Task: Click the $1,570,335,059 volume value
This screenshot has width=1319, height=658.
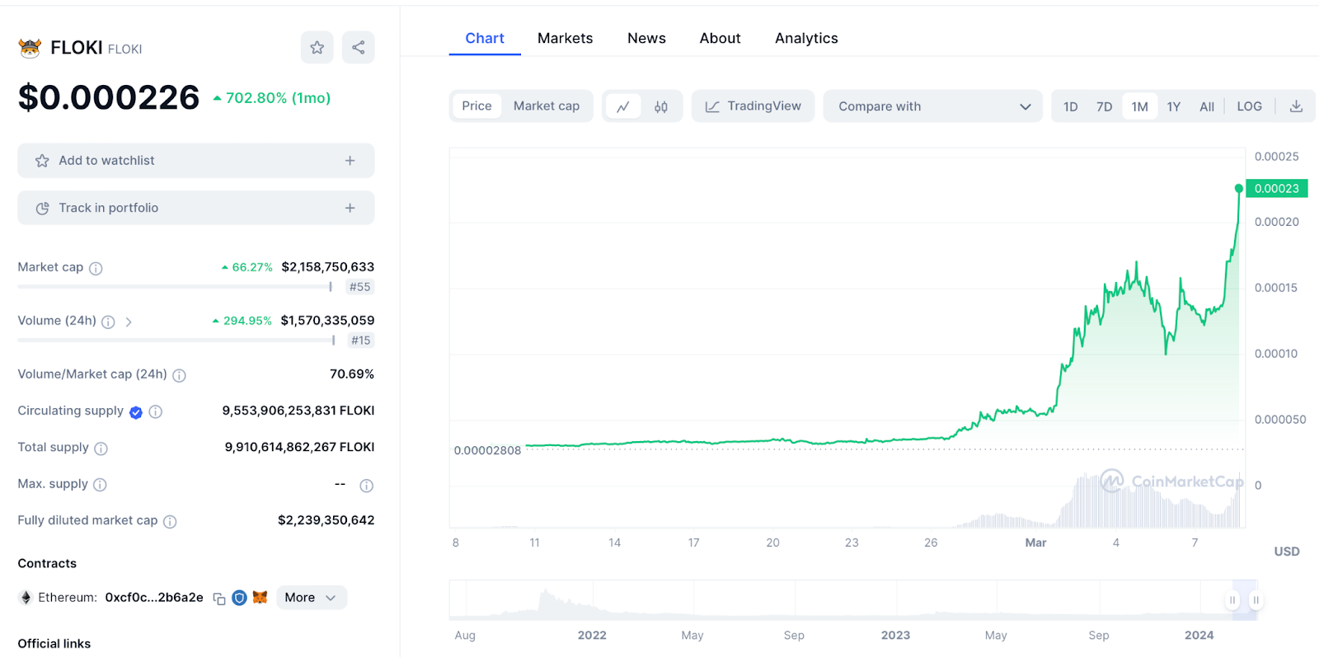Action: [x=327, y=321]
